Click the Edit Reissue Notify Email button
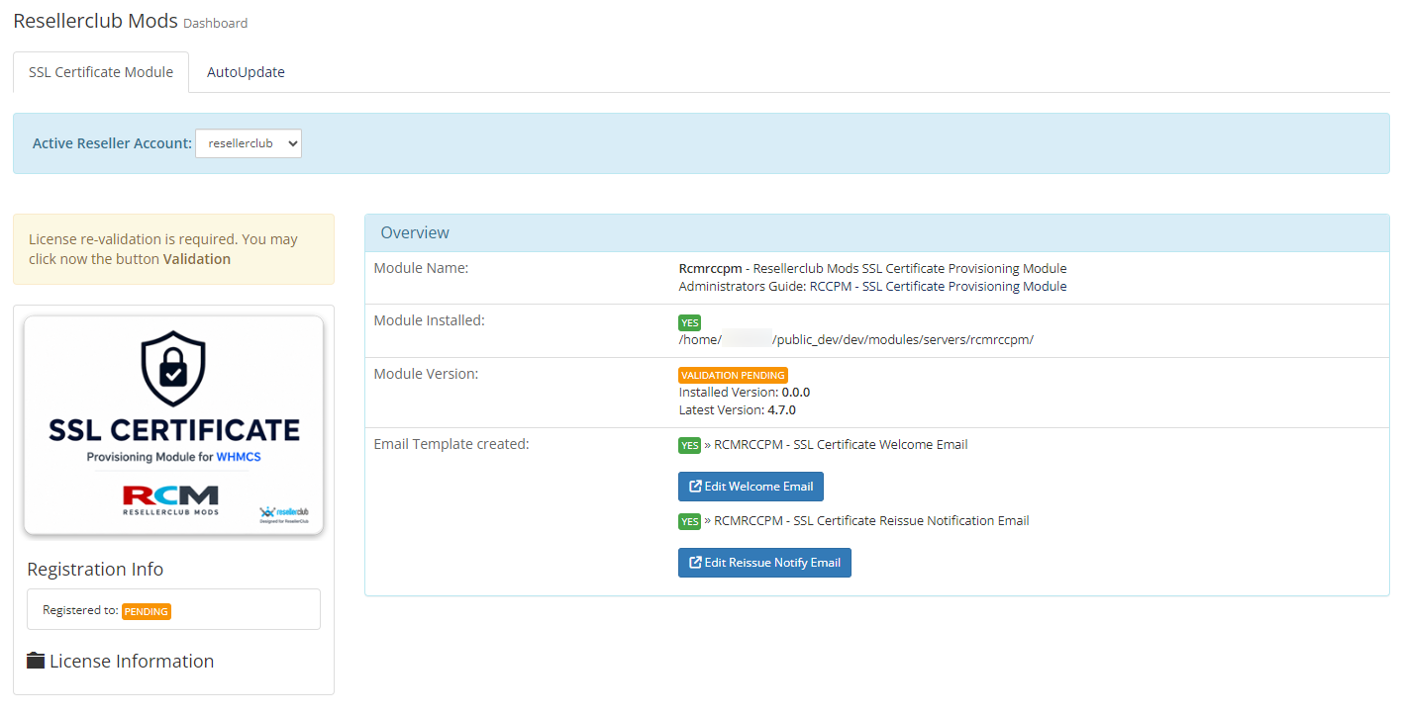 tap(764, 563)
